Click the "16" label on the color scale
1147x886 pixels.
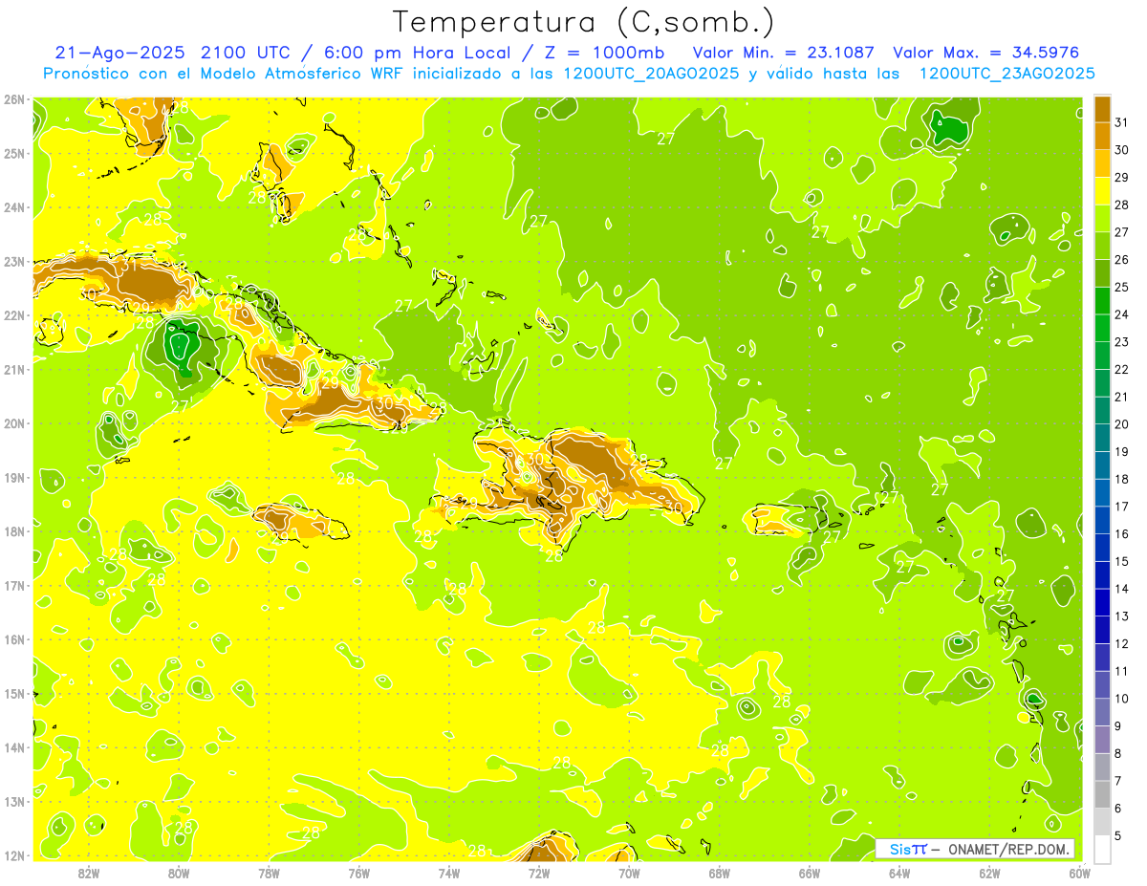(x=1122, y=534)
